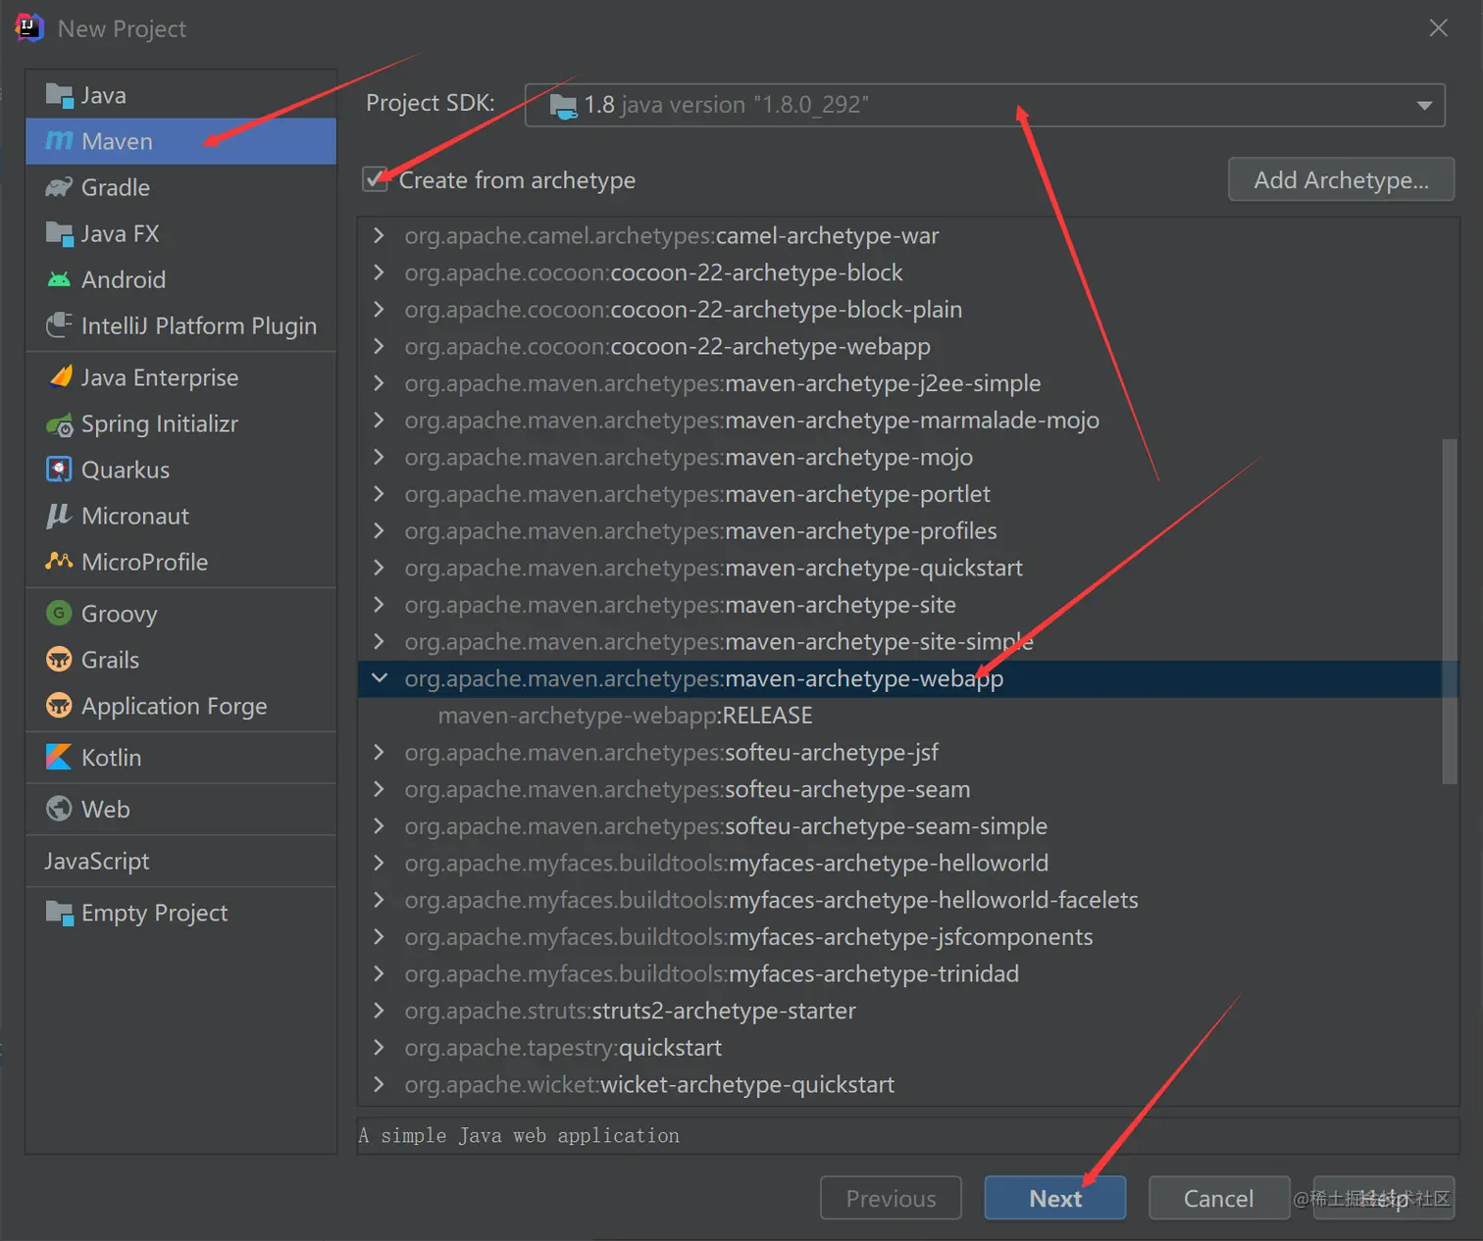Select maven-archetype-site row text
This screenshot has height=1241, width=1483.
tap(680, 605)
